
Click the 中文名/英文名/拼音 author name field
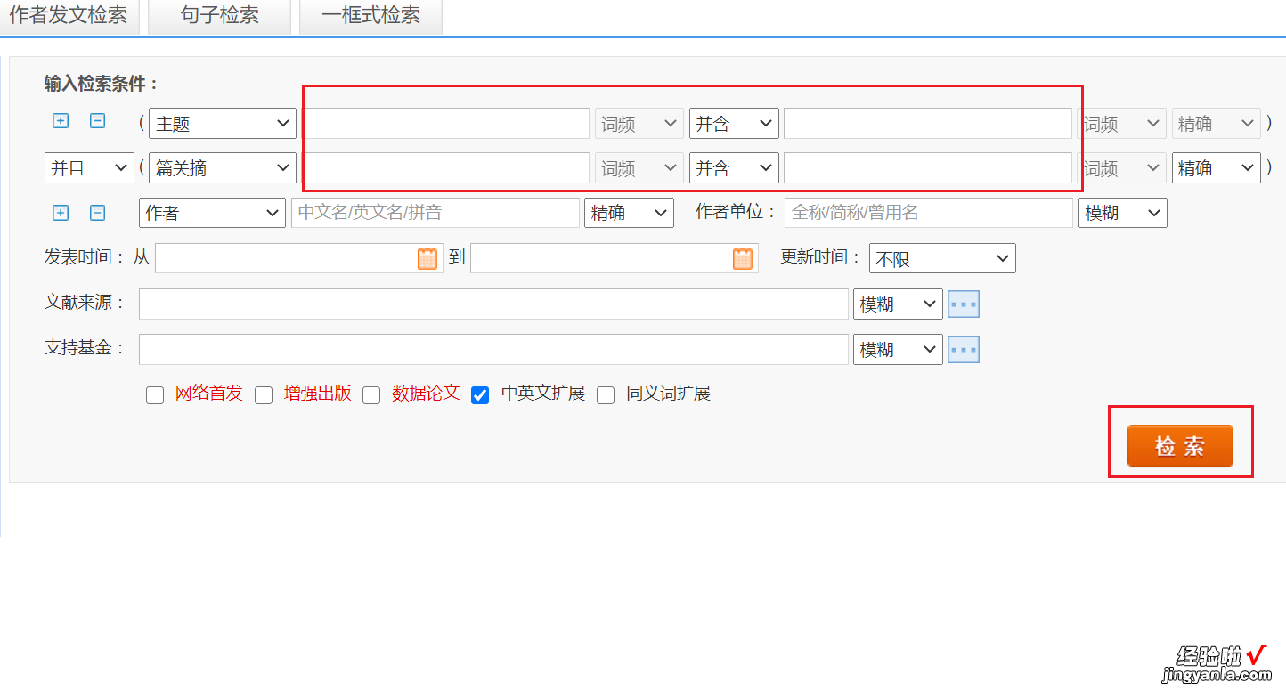coord(435,213)
